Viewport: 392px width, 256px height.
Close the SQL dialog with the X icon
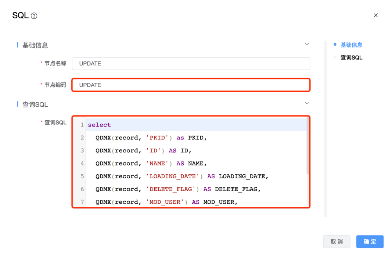click(x=375, y=15)
